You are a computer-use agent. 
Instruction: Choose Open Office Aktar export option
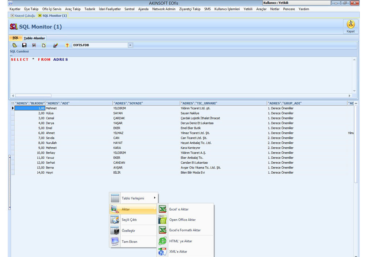[x=186, y=220]
